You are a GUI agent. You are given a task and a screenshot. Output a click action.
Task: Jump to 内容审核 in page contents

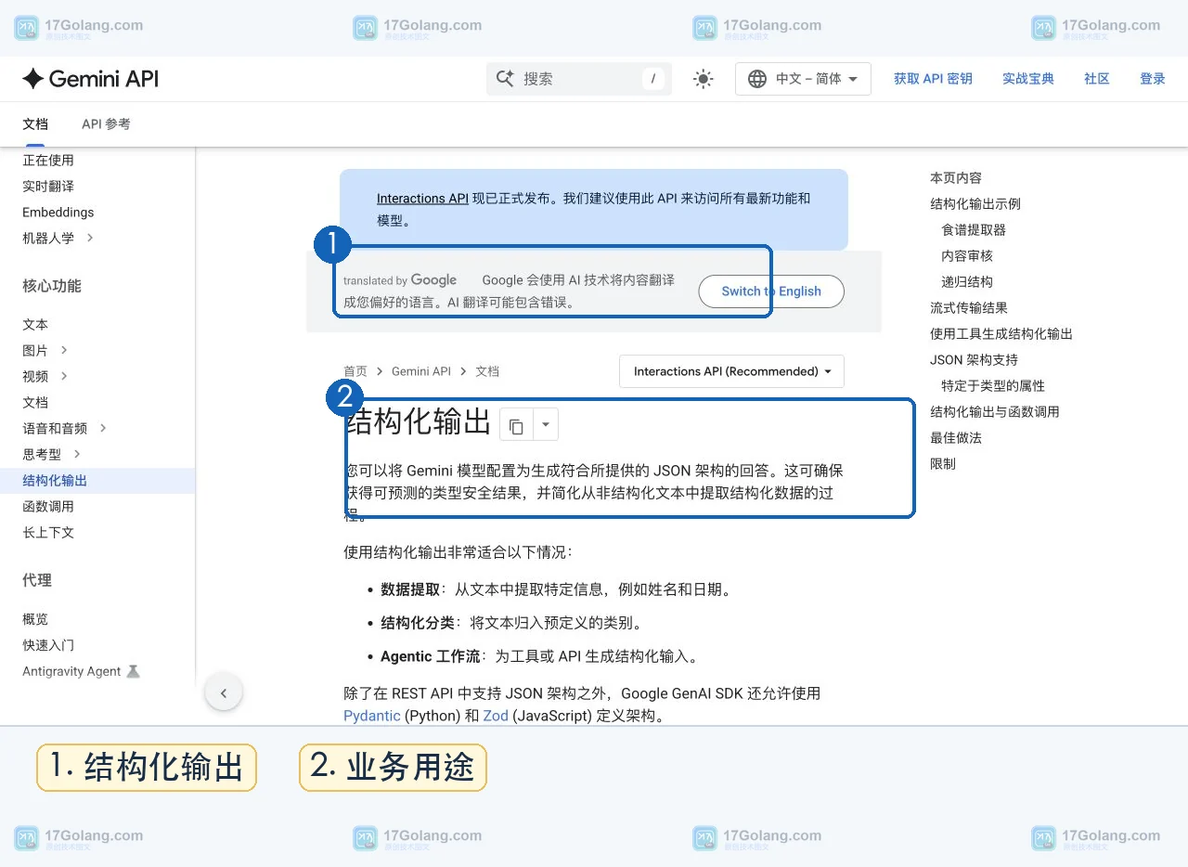click(967, 256)
